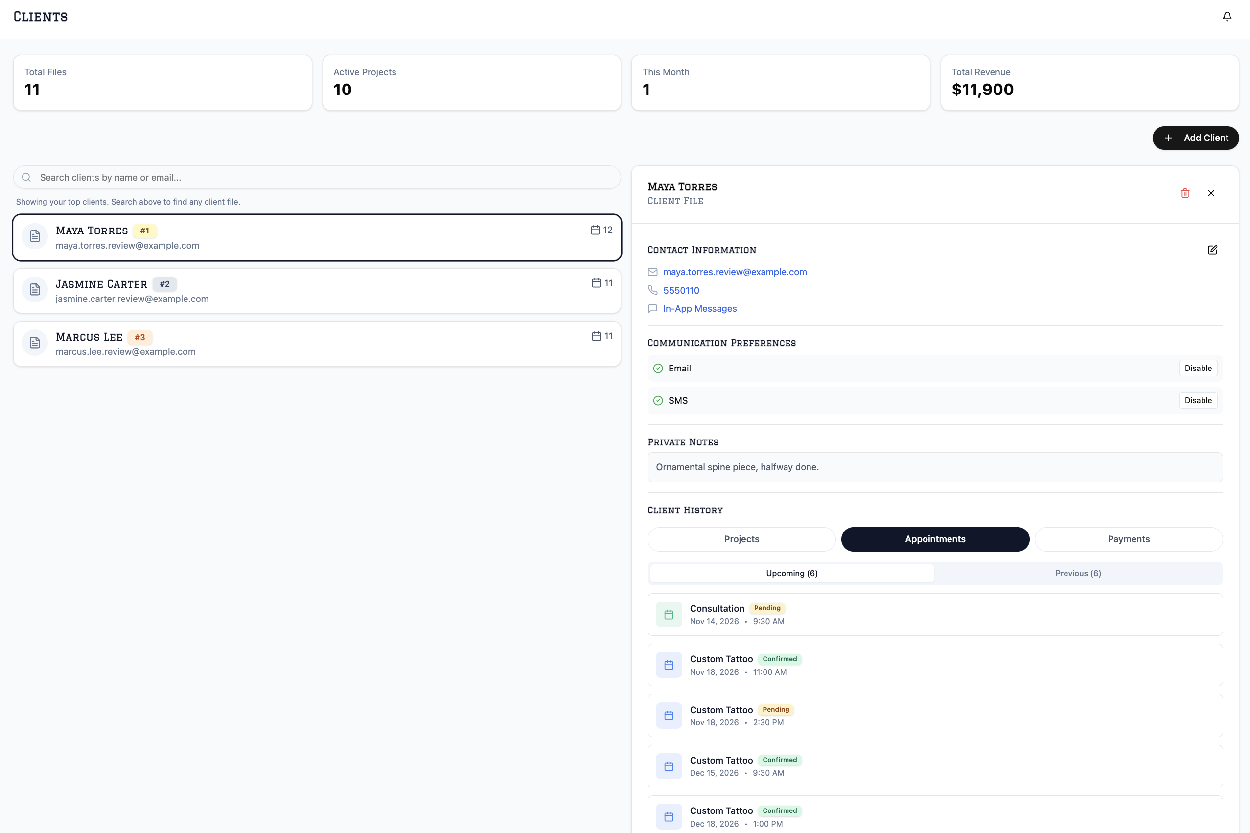Image resolution: width=1250 pixels, height=833 pixels.
Task: Open the Consultation Nov 14 appointment
Action: pyautogui.click(x=935, y=615)
